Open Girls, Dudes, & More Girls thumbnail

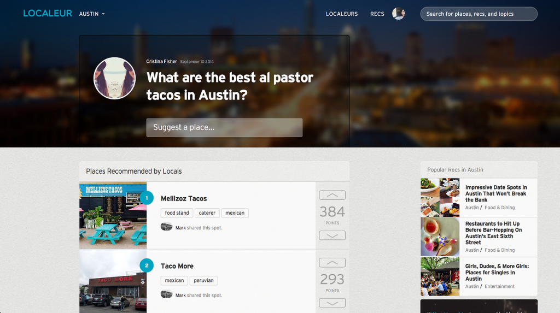click(x=440, y=276)
